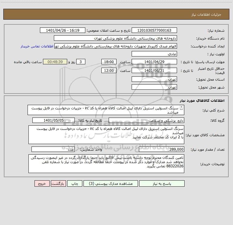Click the ساعت باقی مانده label
The image size is (233, 225).
coord(28,62)
